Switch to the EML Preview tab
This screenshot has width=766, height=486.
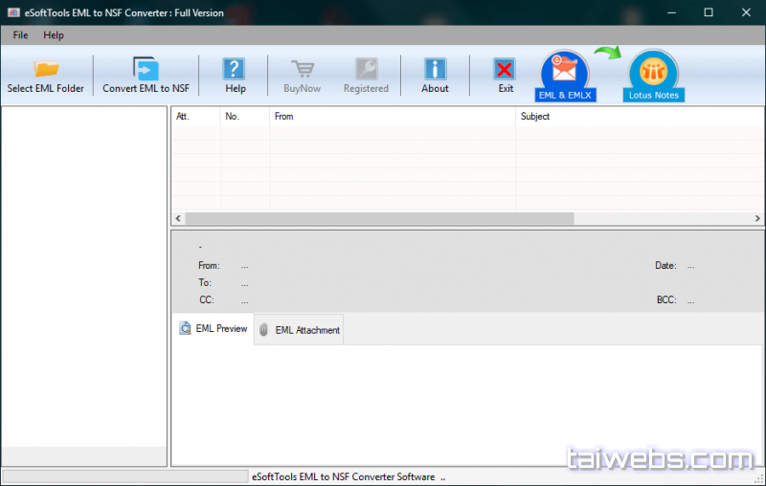click(x=213, y=328)
